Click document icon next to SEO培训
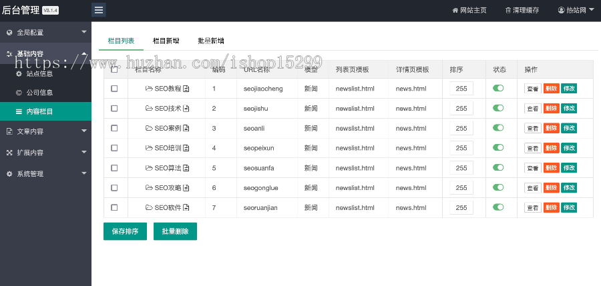This screenshot has width=601, height=286. [186, 148]
